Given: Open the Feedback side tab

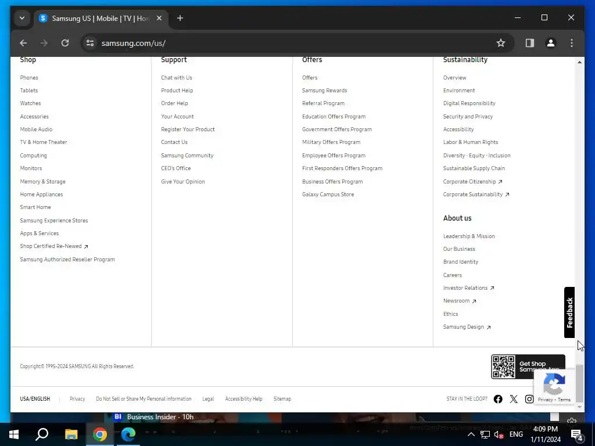Looking at the screenshot, I should pos(569,312).
